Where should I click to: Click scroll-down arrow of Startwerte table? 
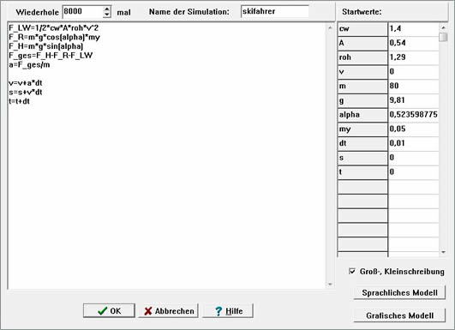point(443,252)
